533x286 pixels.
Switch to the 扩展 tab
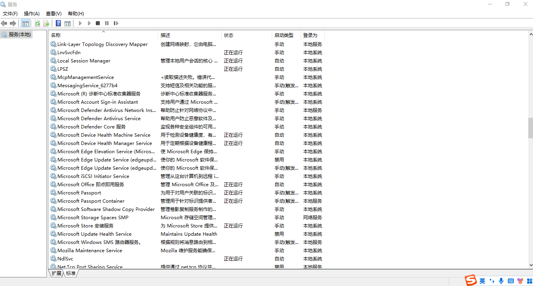point(57,273)
